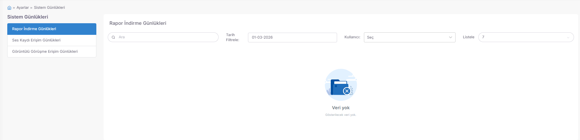Click the Listele dropdown chevron
Image resolution: width=580 pixels, height=140 pixels.
568,37
